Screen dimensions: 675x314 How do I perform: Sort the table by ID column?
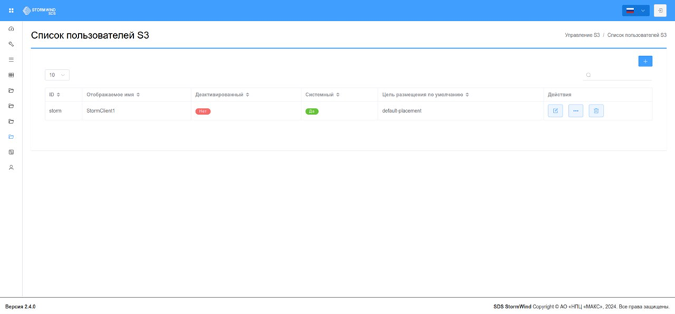tap(58, 95)
